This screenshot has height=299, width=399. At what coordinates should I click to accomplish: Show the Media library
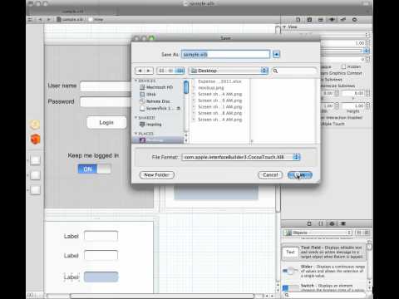pyautogui.click(x=343, y=223)
